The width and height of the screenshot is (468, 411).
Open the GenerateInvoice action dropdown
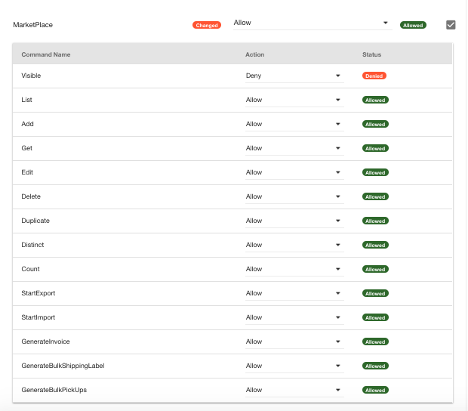click(294, 341)
